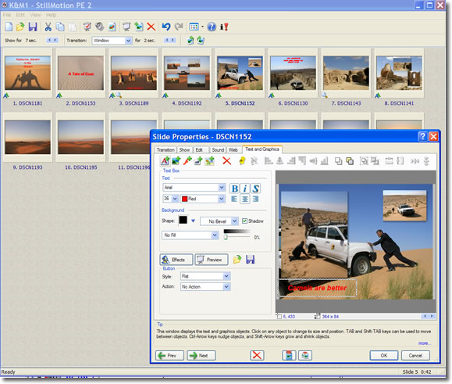Screen dimensions: 452x384
Task: Switch to the Show tab
Action: tap(184, 150)
